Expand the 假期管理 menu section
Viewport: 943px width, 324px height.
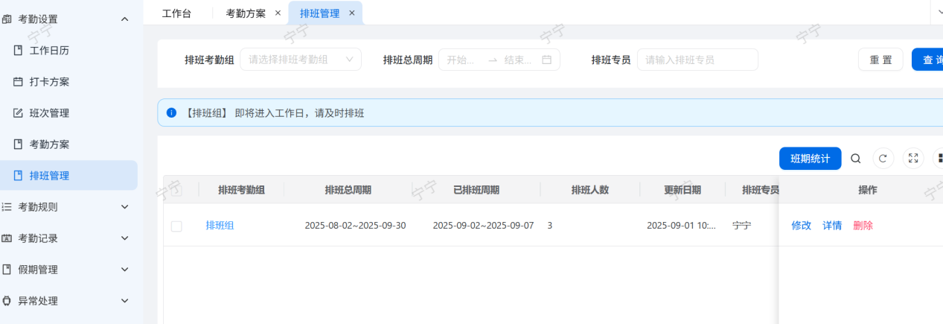pos(67,270)
